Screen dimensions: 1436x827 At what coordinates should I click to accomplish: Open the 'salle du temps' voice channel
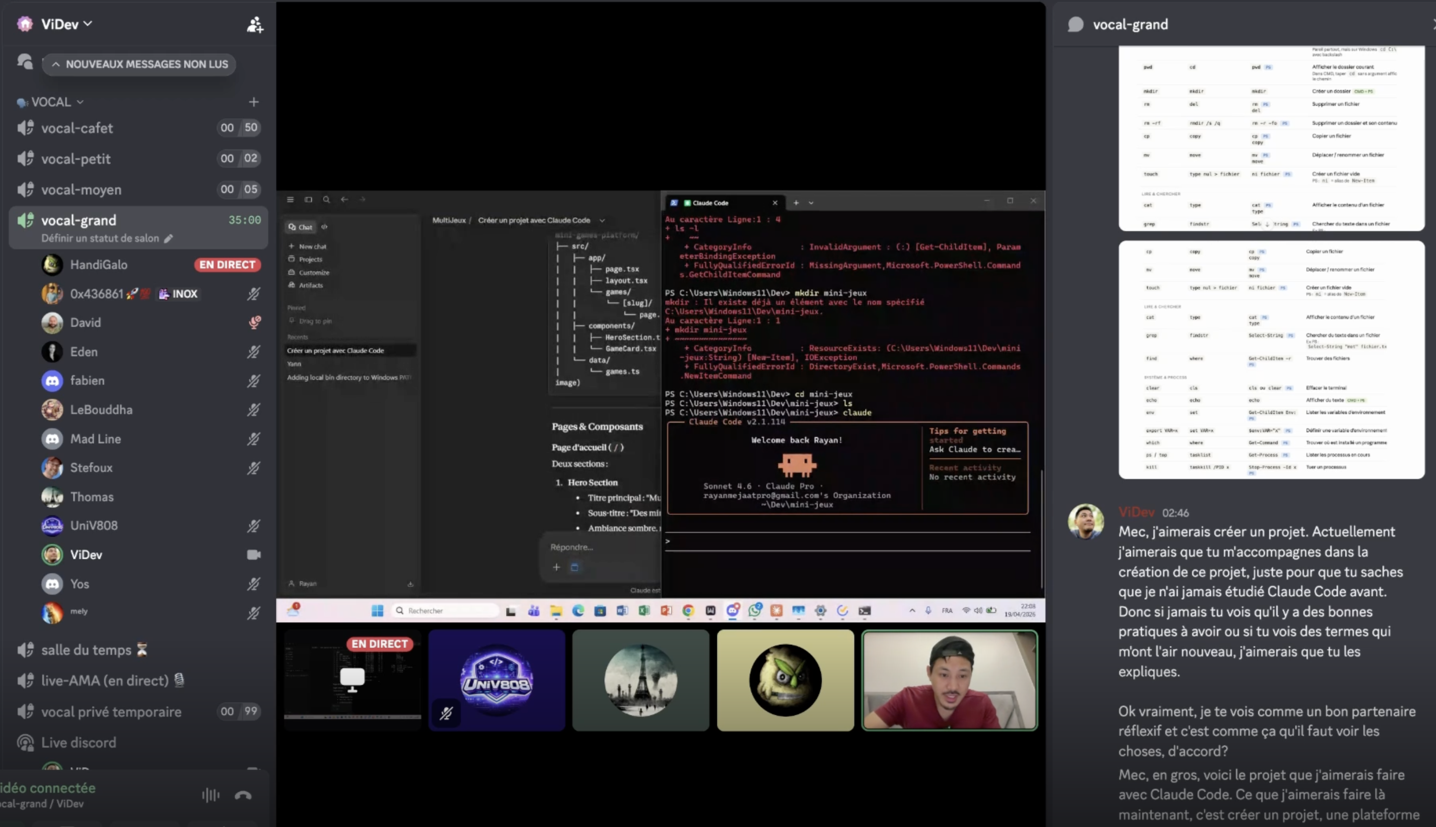click(138, 650)
